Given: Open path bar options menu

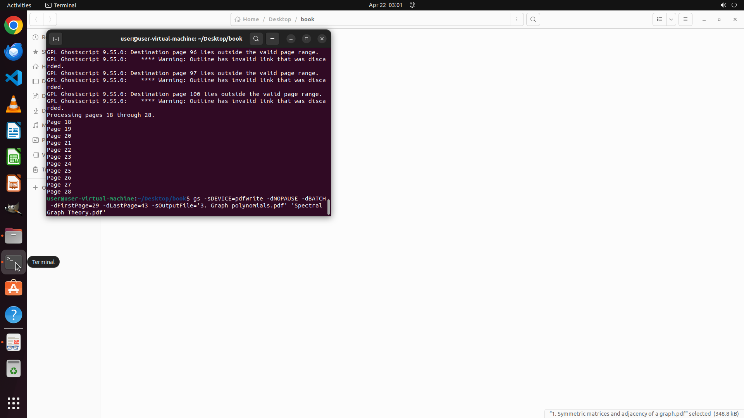Looking at the screenshot, I should point(517,19).
